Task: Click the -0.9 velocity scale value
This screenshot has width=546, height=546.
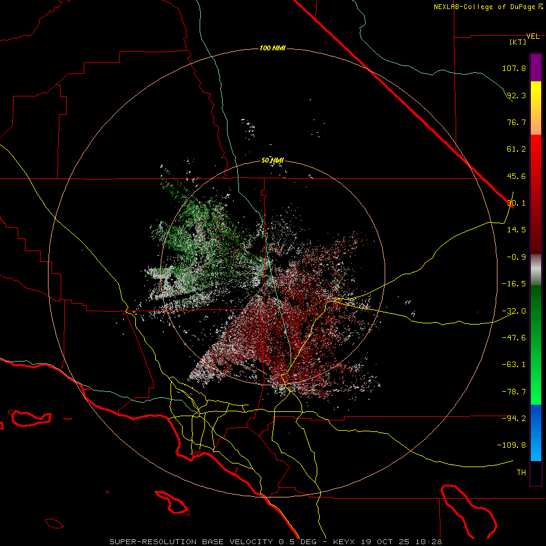Action: click(x=516, y=257)
